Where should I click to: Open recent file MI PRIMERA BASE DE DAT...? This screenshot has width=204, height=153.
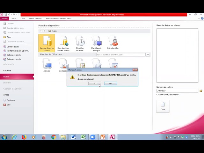coord(16,51)
